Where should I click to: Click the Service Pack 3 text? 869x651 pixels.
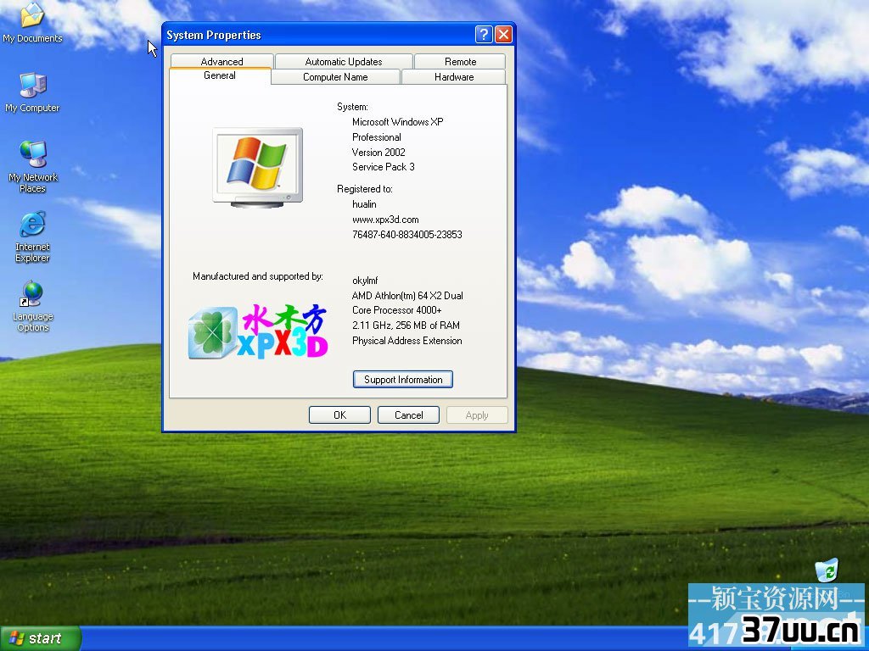click(383, 167)
